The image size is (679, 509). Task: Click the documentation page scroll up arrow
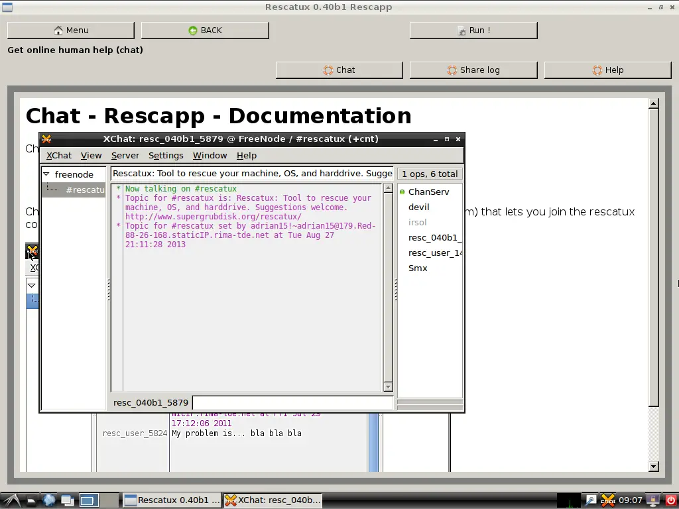[x=654, y=103]
